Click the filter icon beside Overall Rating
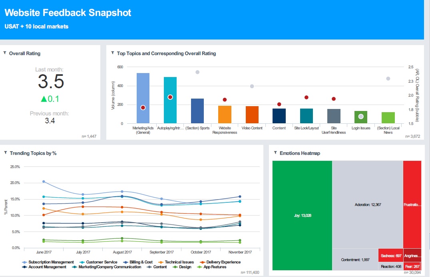The height and width of the screenshot is (277, 430). pos(5,53)
